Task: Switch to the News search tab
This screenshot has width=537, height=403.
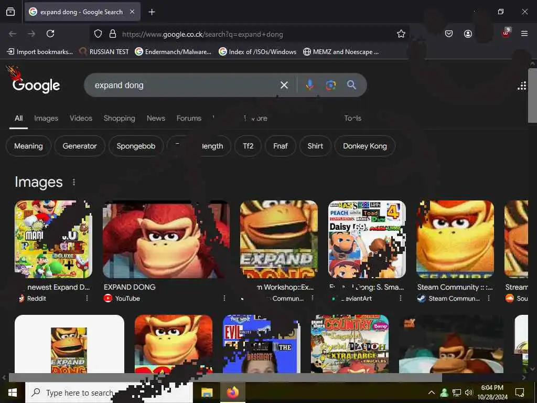Action: [x=156, y=118]
